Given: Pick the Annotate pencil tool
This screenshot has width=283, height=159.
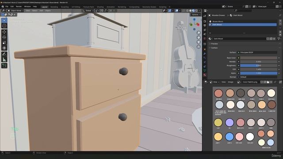Looking at the screenshot, I should (4, 54).
